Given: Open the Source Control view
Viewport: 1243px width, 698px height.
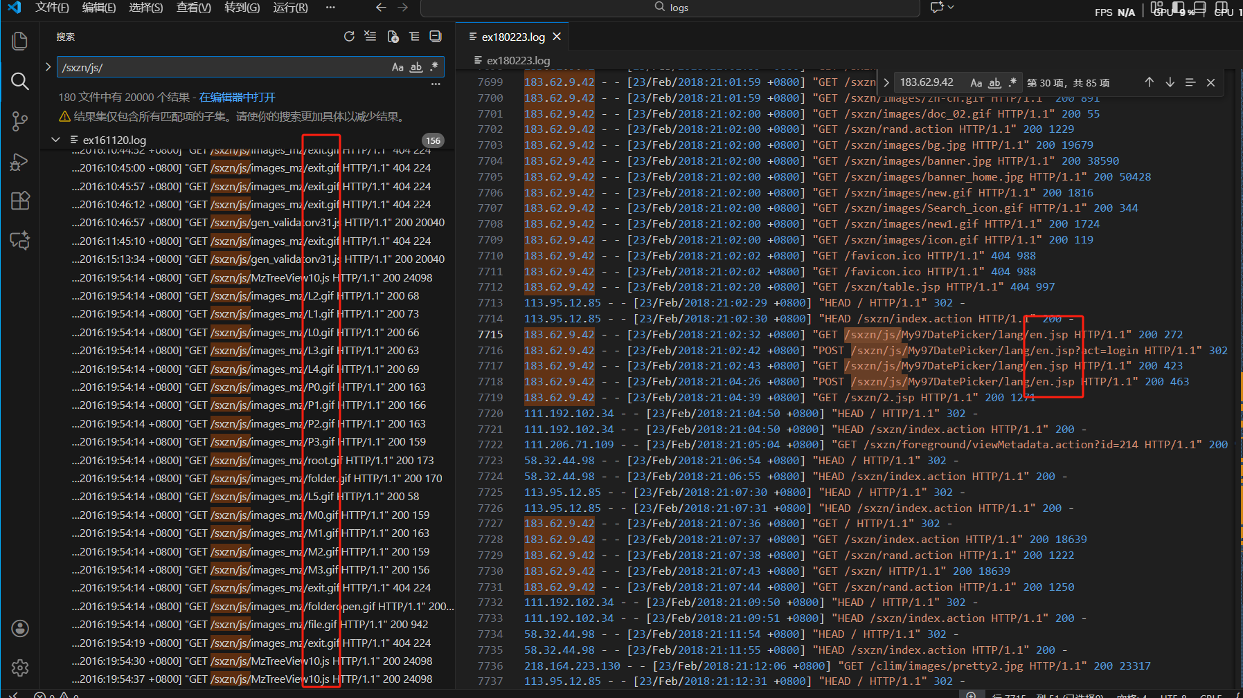Looking at the screenshot, I should pos(20,122).
